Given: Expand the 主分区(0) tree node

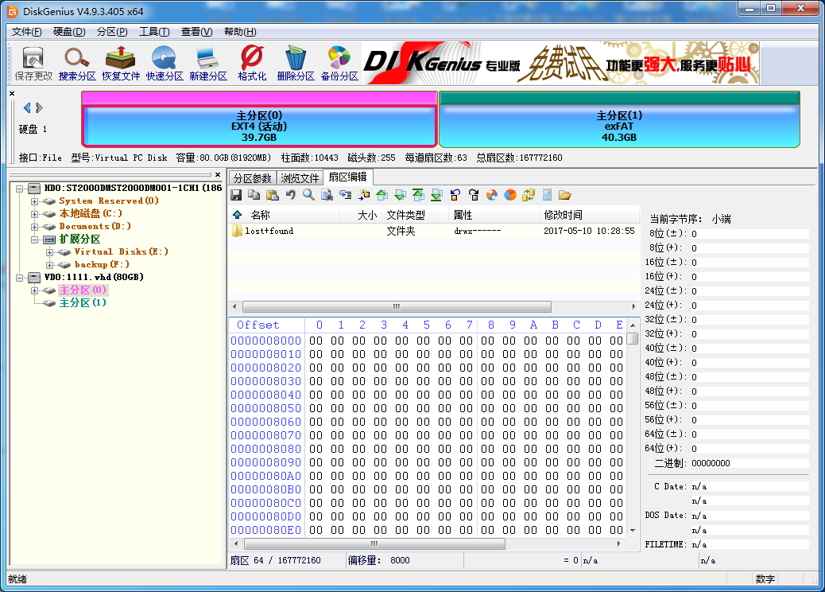Looking at the screenshot, I should pos(34,290).
